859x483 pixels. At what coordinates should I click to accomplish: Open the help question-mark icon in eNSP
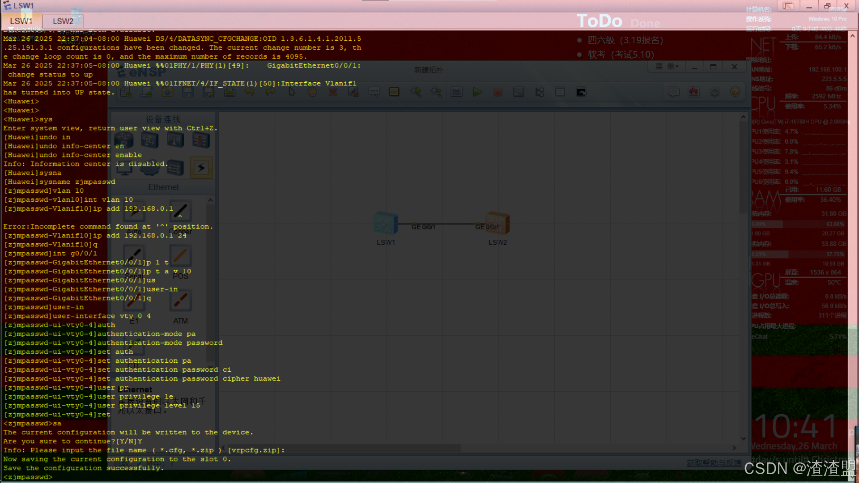tap(735, 92)
